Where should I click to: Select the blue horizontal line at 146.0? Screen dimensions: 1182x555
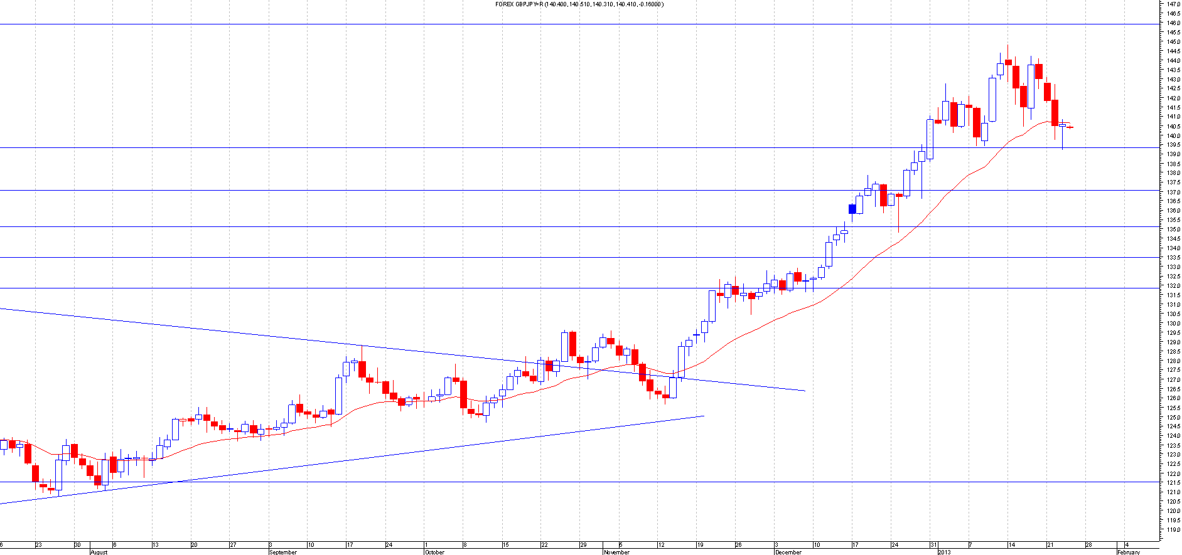pyautogui.click(x=565, y=24)
